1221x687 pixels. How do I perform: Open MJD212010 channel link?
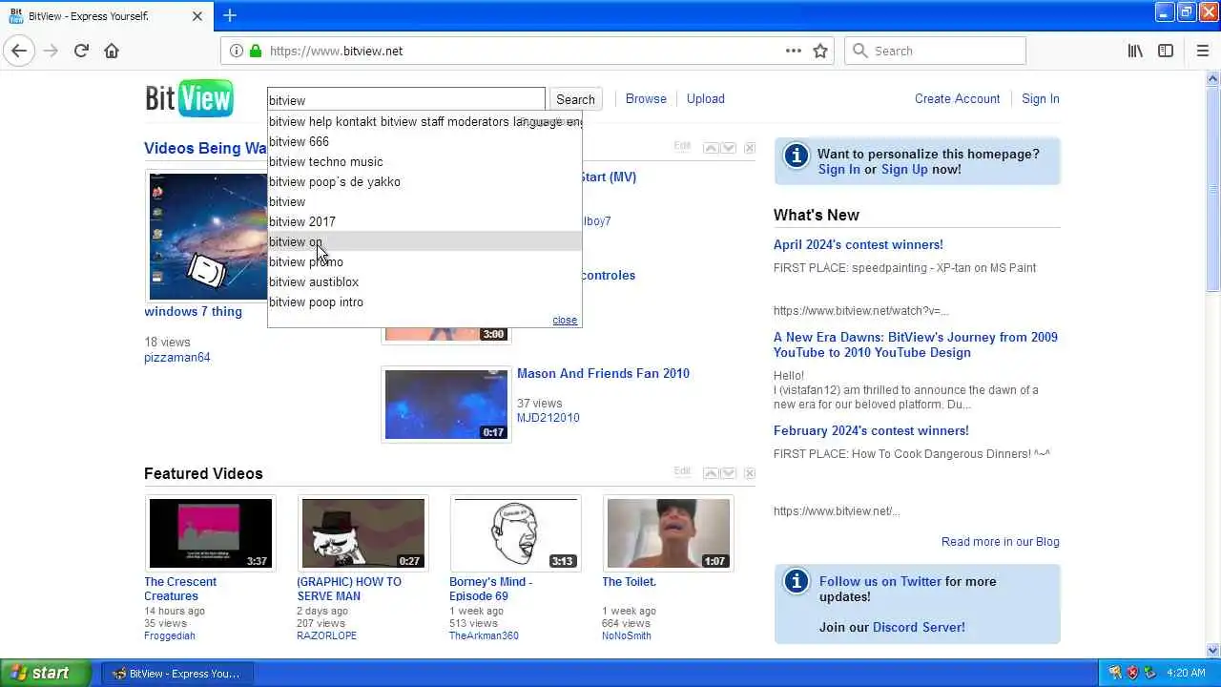point(548,417)
